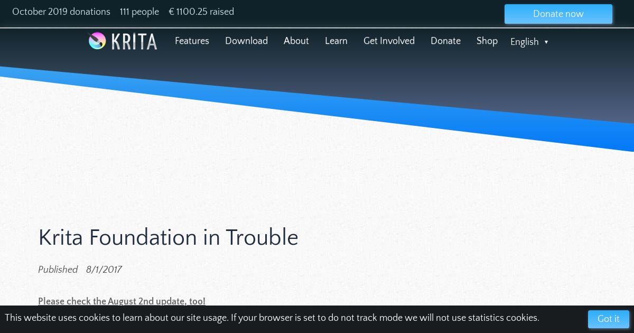The image size is (634, 333).
Task: Go to the About section
Action: click(296, 41)
